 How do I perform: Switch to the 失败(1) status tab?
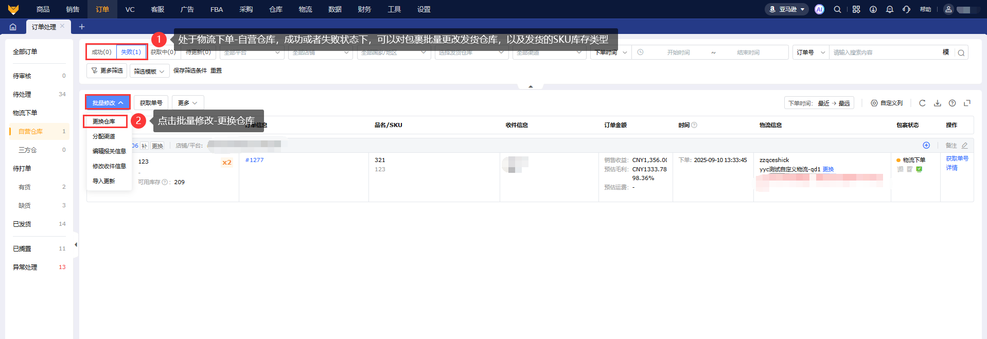131,52
